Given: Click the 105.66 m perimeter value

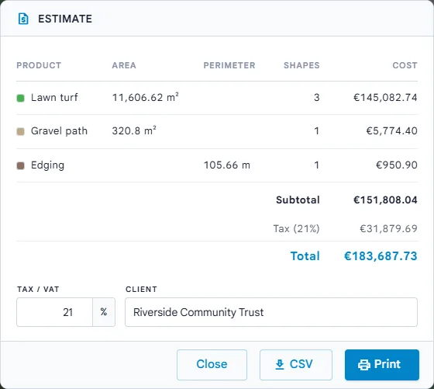Looking at the screenshot, I should click(x=227, y=165).
